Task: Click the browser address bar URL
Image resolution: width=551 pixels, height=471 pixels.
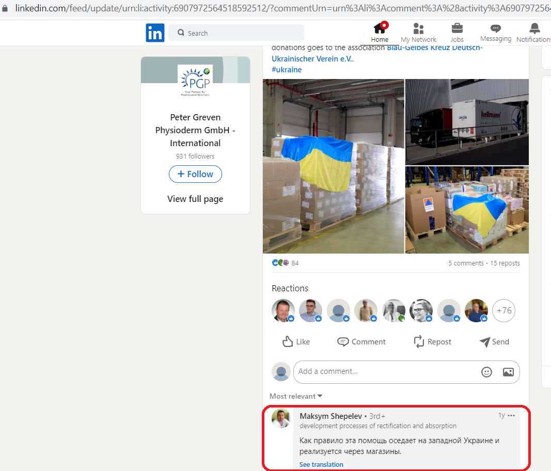Action: point(283,8)
